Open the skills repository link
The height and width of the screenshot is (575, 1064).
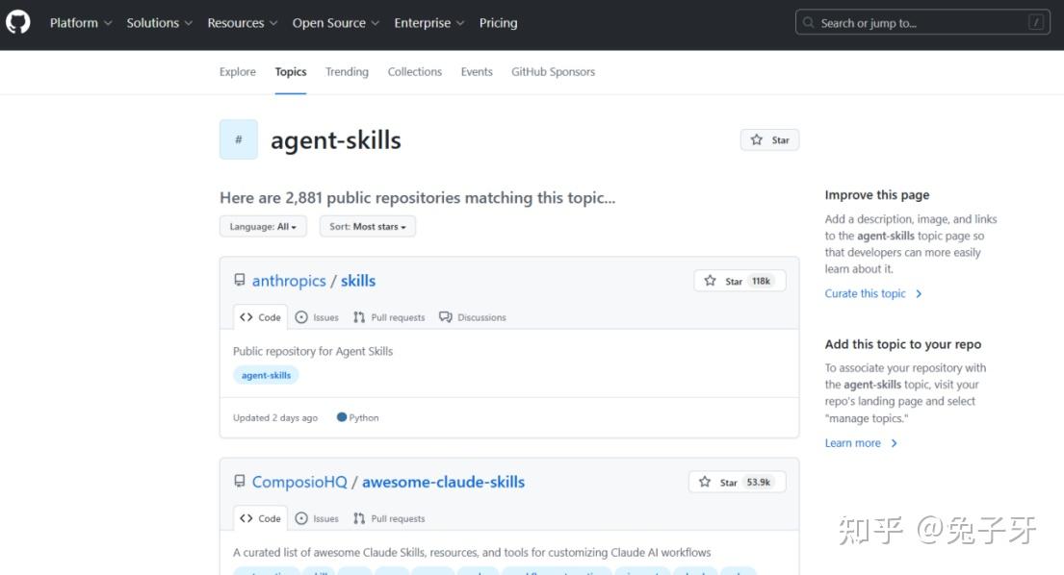tap(357, 281)
